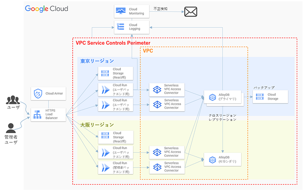Select Osaka Cloud Run ユーザバックエンド icon
This screenshot has width=304, height=191.
[x=106, y=153]
